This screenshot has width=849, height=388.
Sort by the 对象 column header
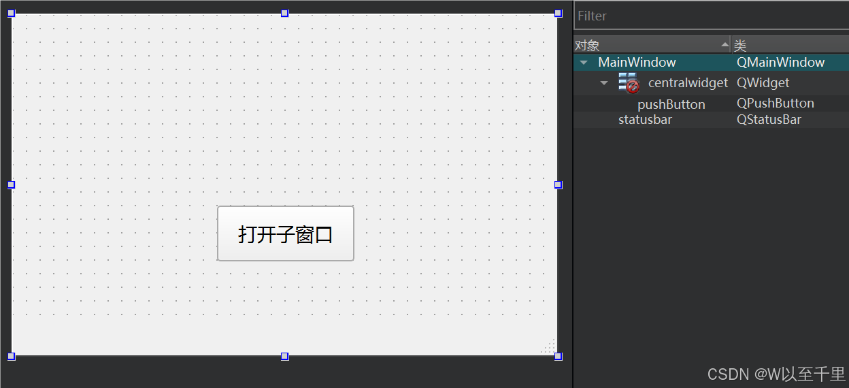click(x=652, y=45)
